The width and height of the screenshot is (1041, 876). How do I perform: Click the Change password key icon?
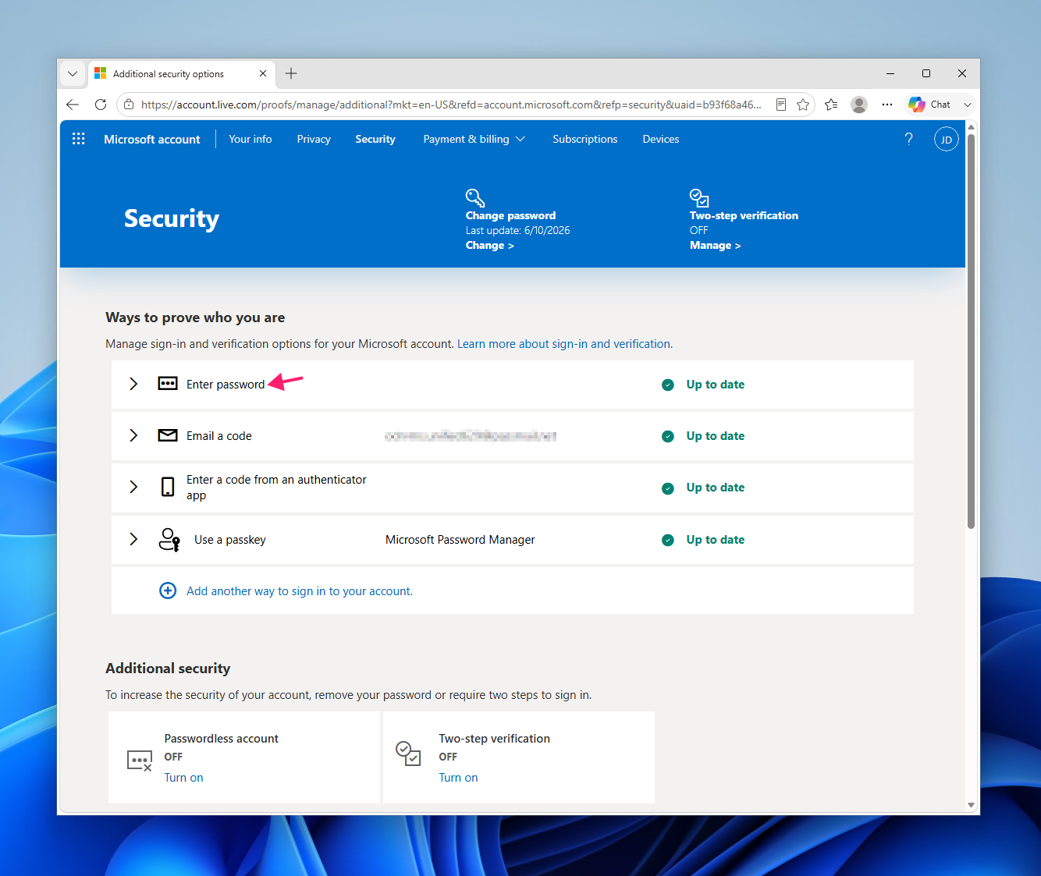(474, 197)
